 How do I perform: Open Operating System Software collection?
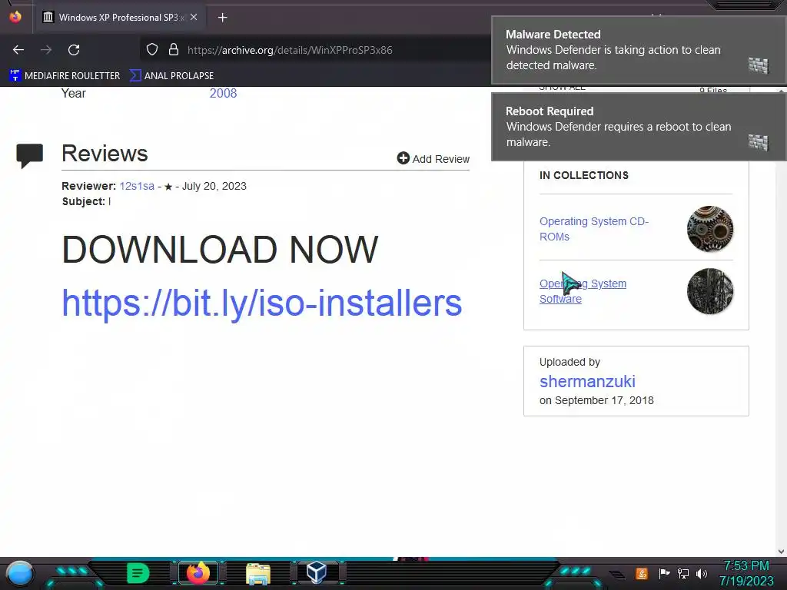click(583, 291)
